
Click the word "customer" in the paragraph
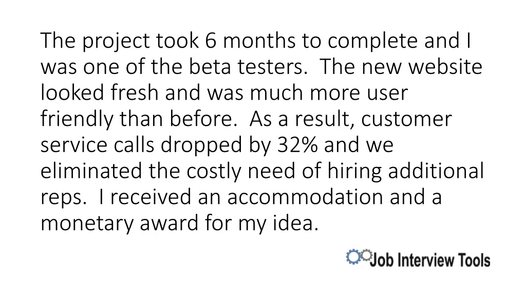pyautogui.click(x=406, y=119)
